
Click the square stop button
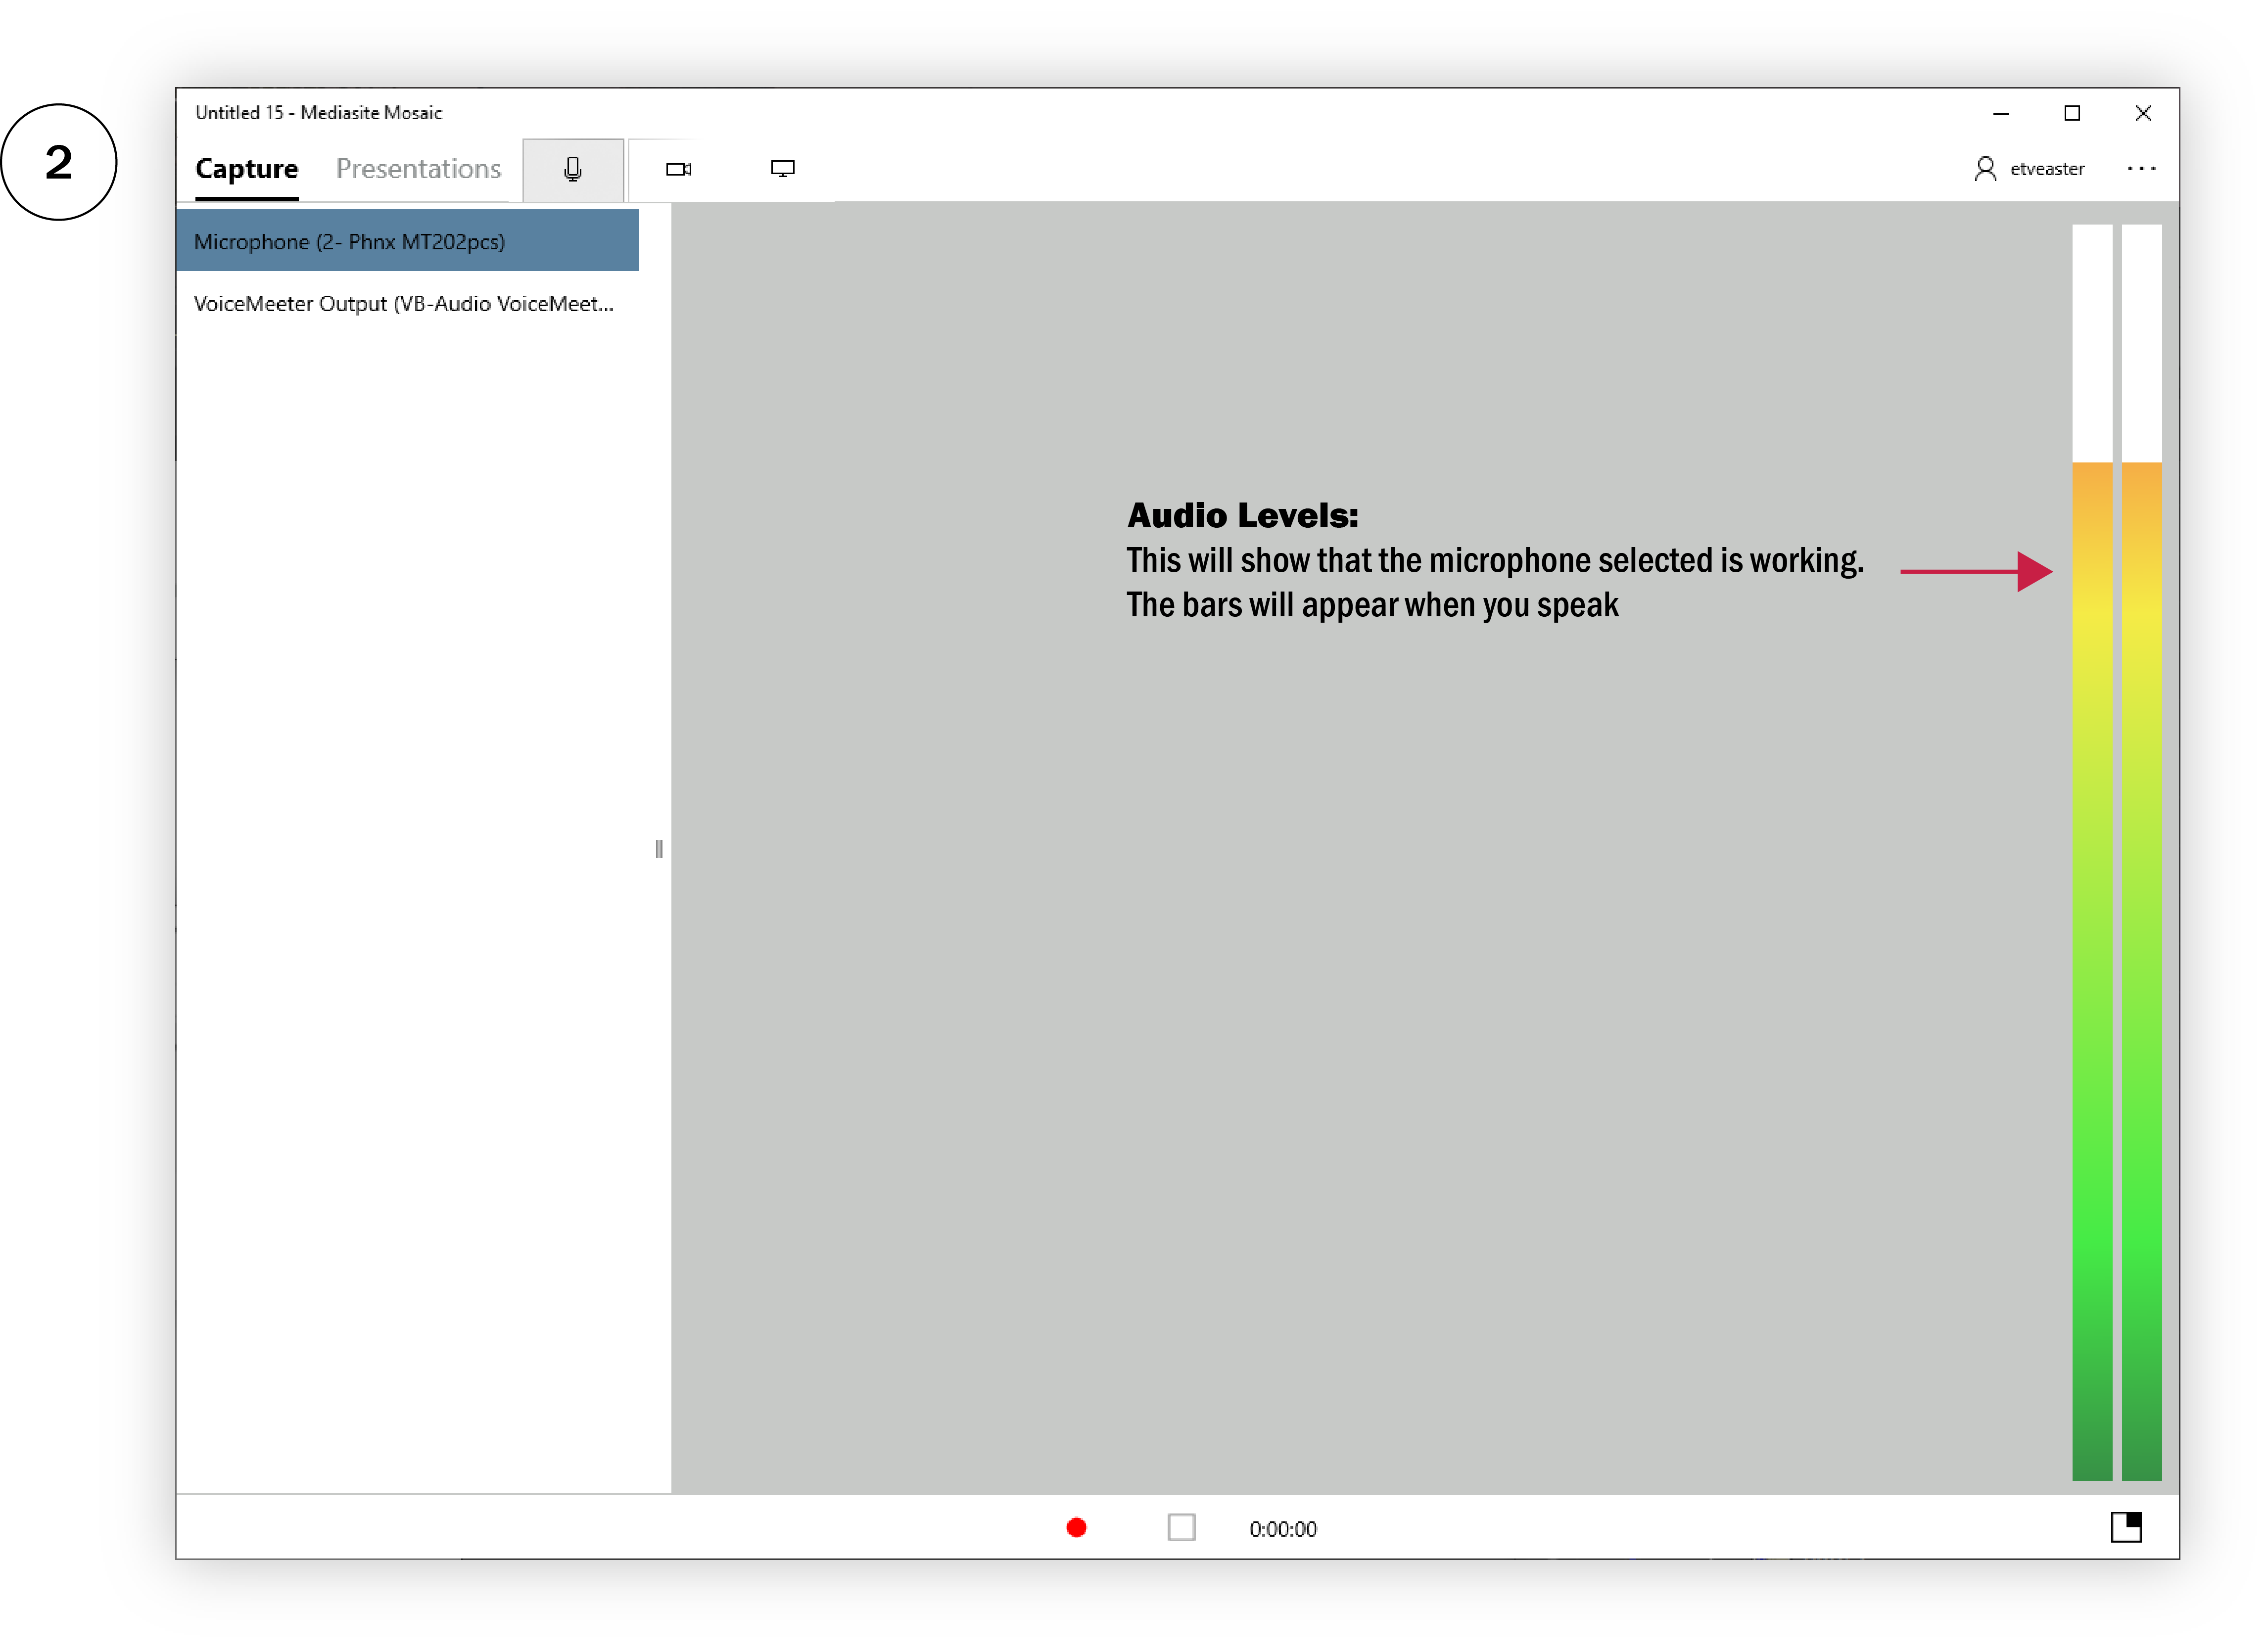click(x=1181, y=1527)
